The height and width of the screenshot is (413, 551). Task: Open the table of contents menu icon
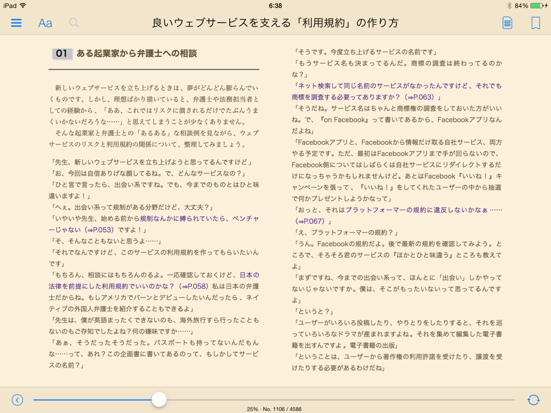pos(16,23)
